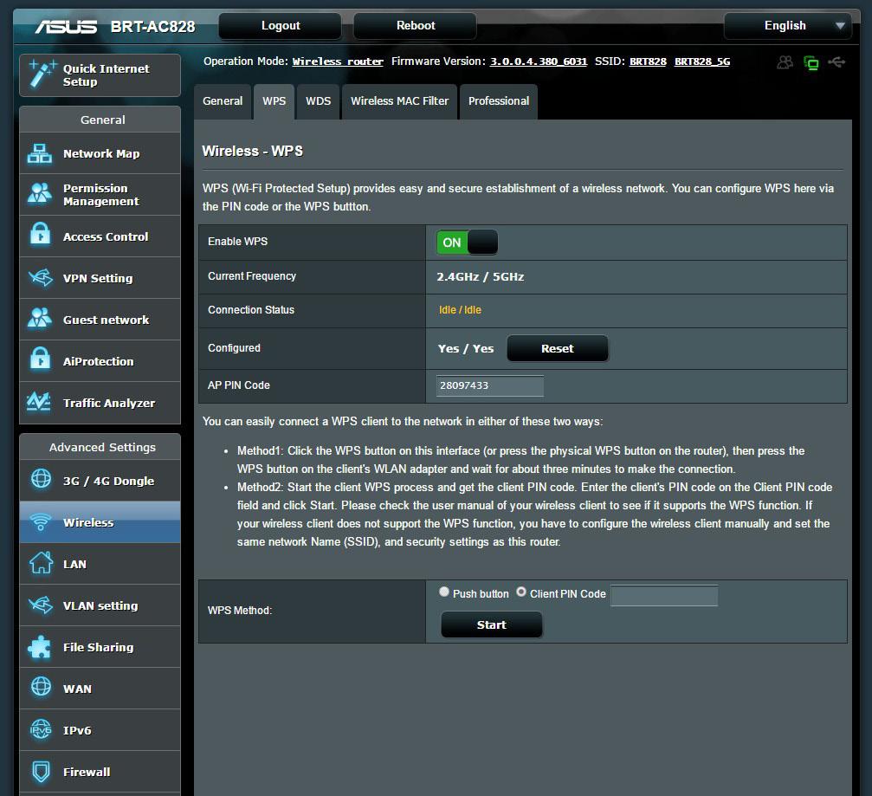Switch to the General tab
Image resolution: width=872 pixels, height=796 pixels.
pos(223,101)
